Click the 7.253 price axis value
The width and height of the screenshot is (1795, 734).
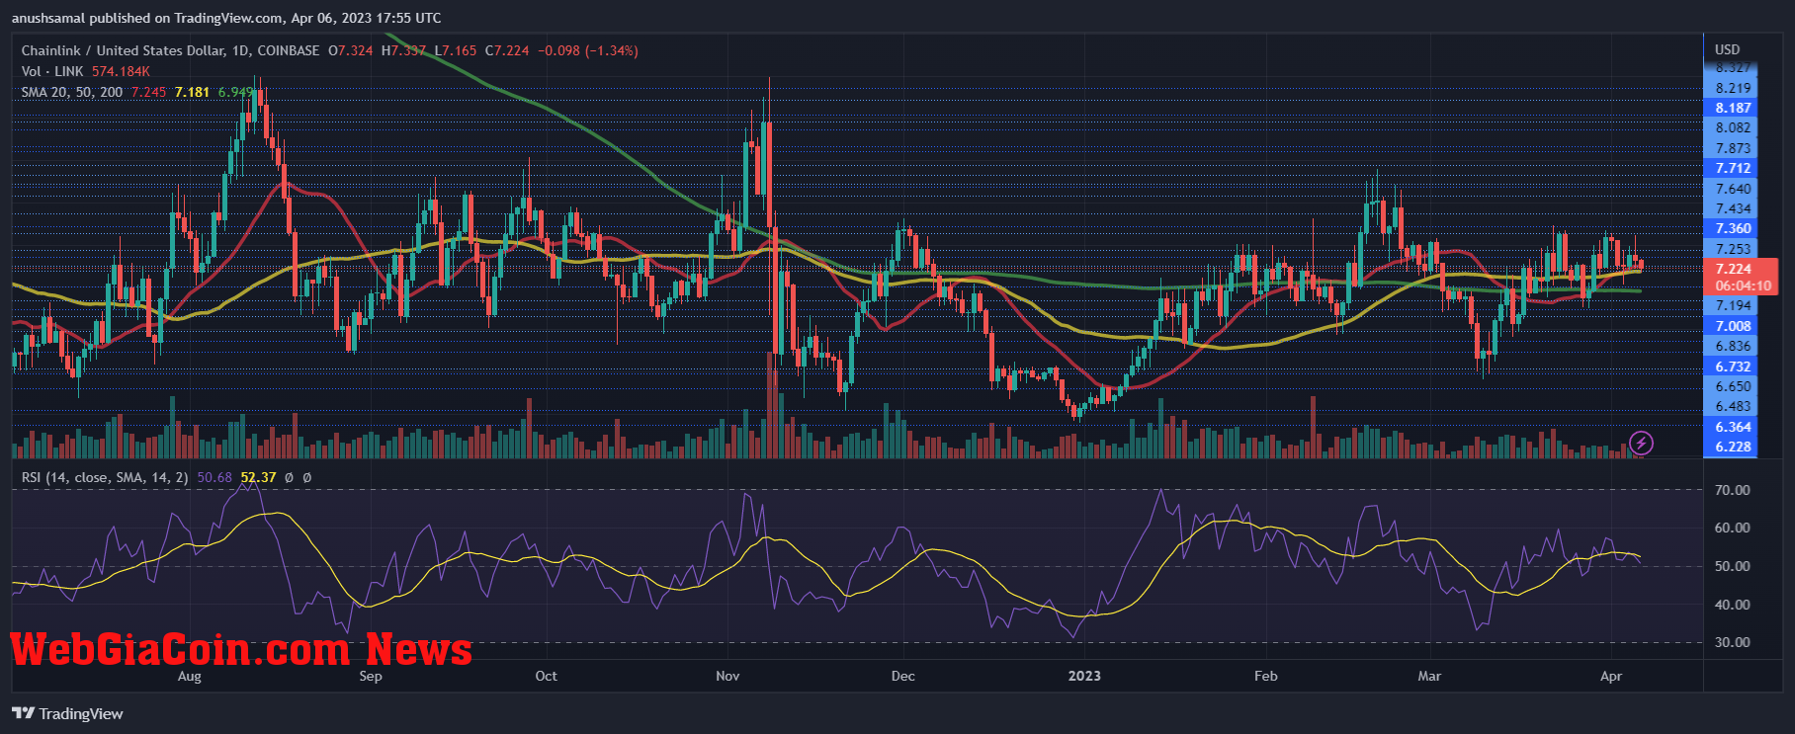tap(1733, 249)
